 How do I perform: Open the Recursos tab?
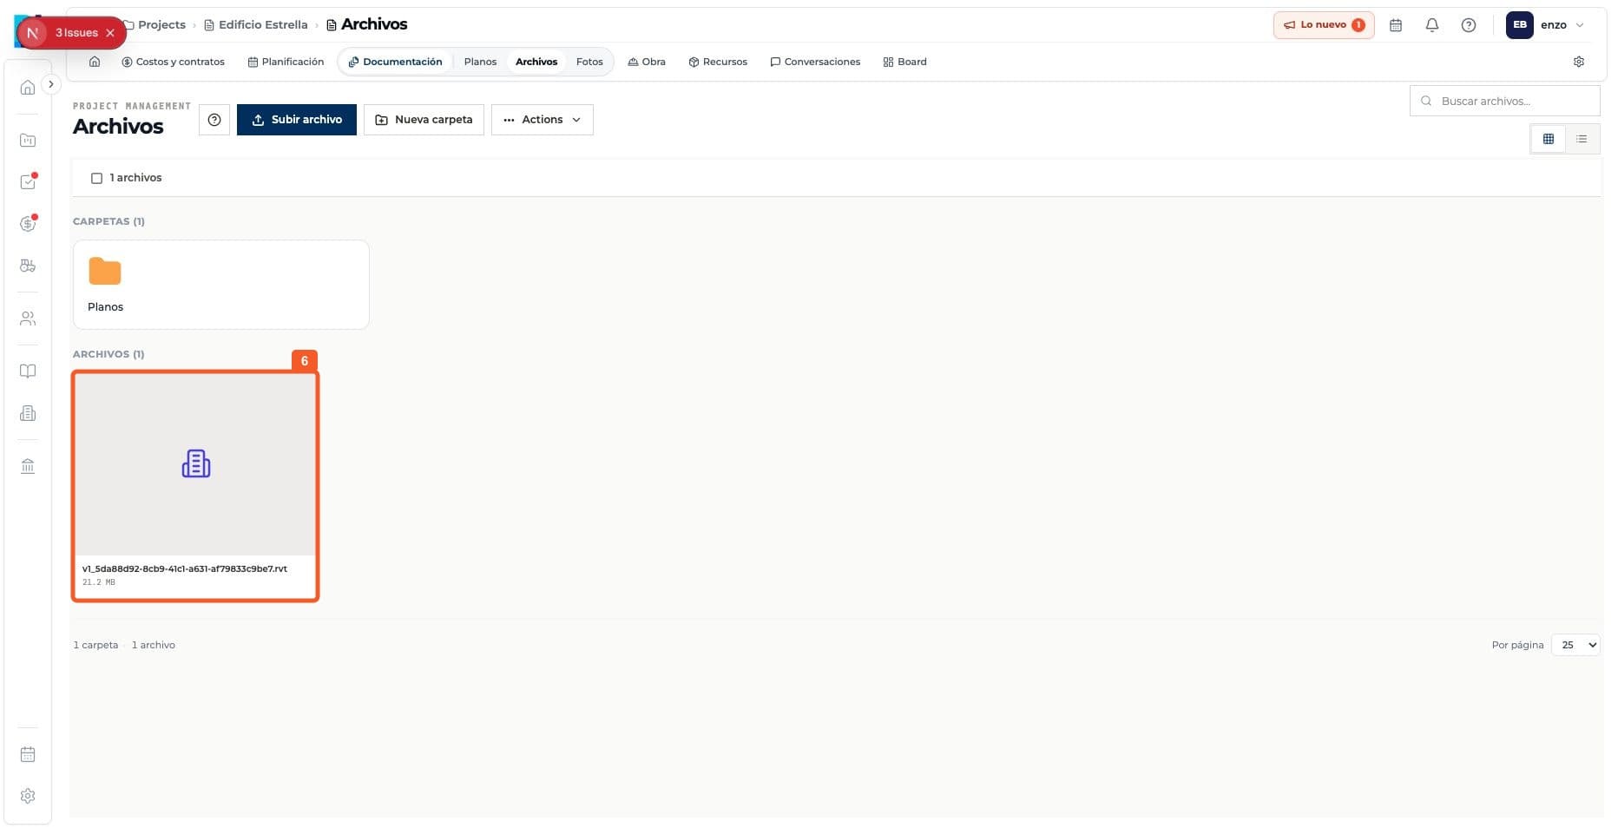coord(718,62)
